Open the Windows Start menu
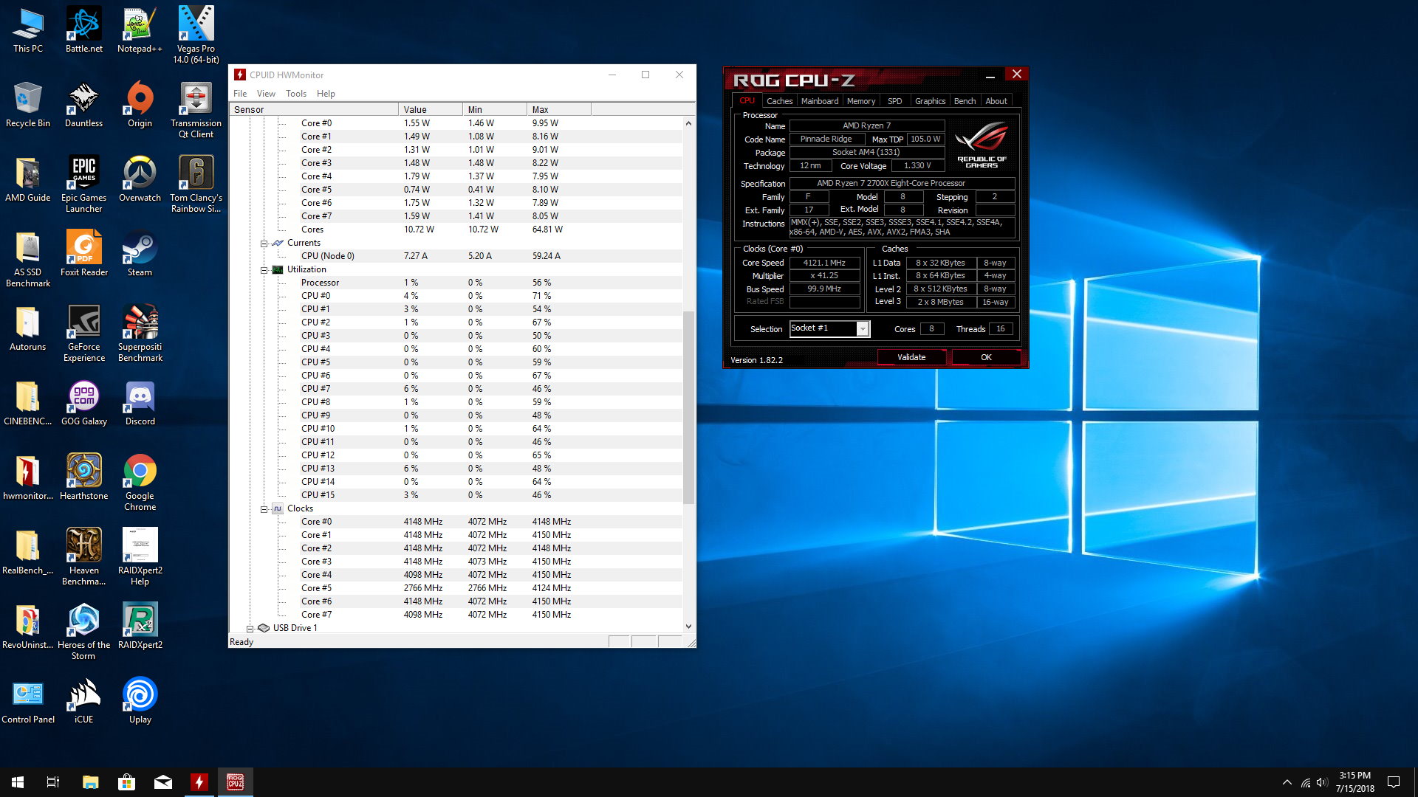The width and height of the screenshot is (1418, 797). tap(18, 782)
